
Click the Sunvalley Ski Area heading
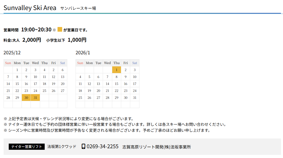(x=30, y=8)
